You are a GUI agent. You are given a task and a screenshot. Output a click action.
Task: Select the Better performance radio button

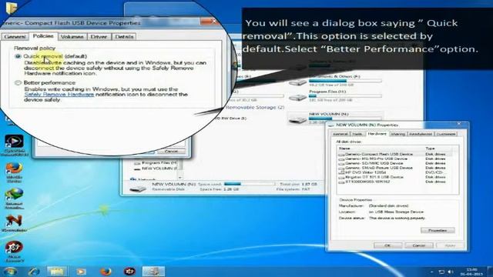click(x=18, y=82)
